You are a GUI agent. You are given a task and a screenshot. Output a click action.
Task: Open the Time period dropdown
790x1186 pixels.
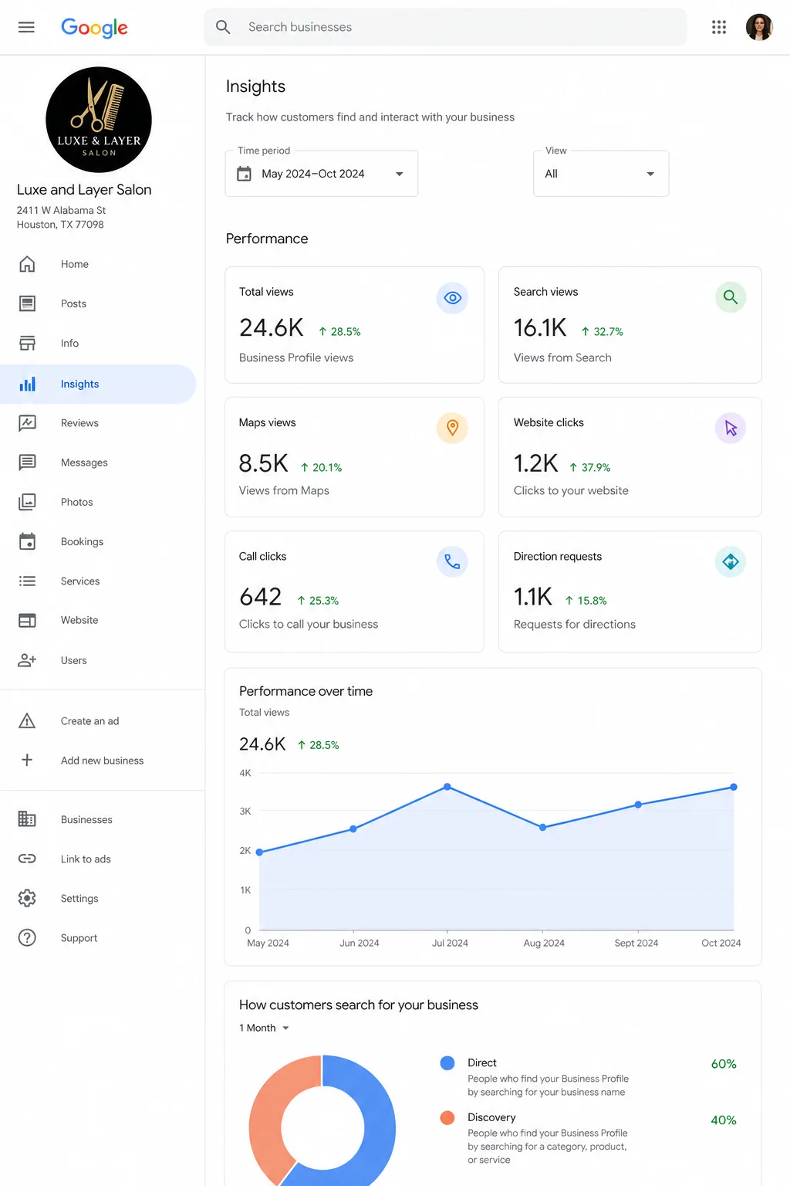322,174
